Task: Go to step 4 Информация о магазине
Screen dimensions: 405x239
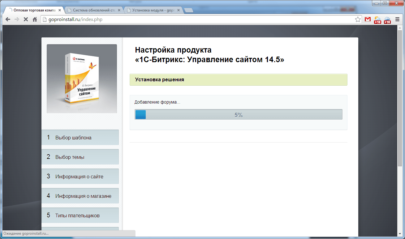Action: coord(80,196)
